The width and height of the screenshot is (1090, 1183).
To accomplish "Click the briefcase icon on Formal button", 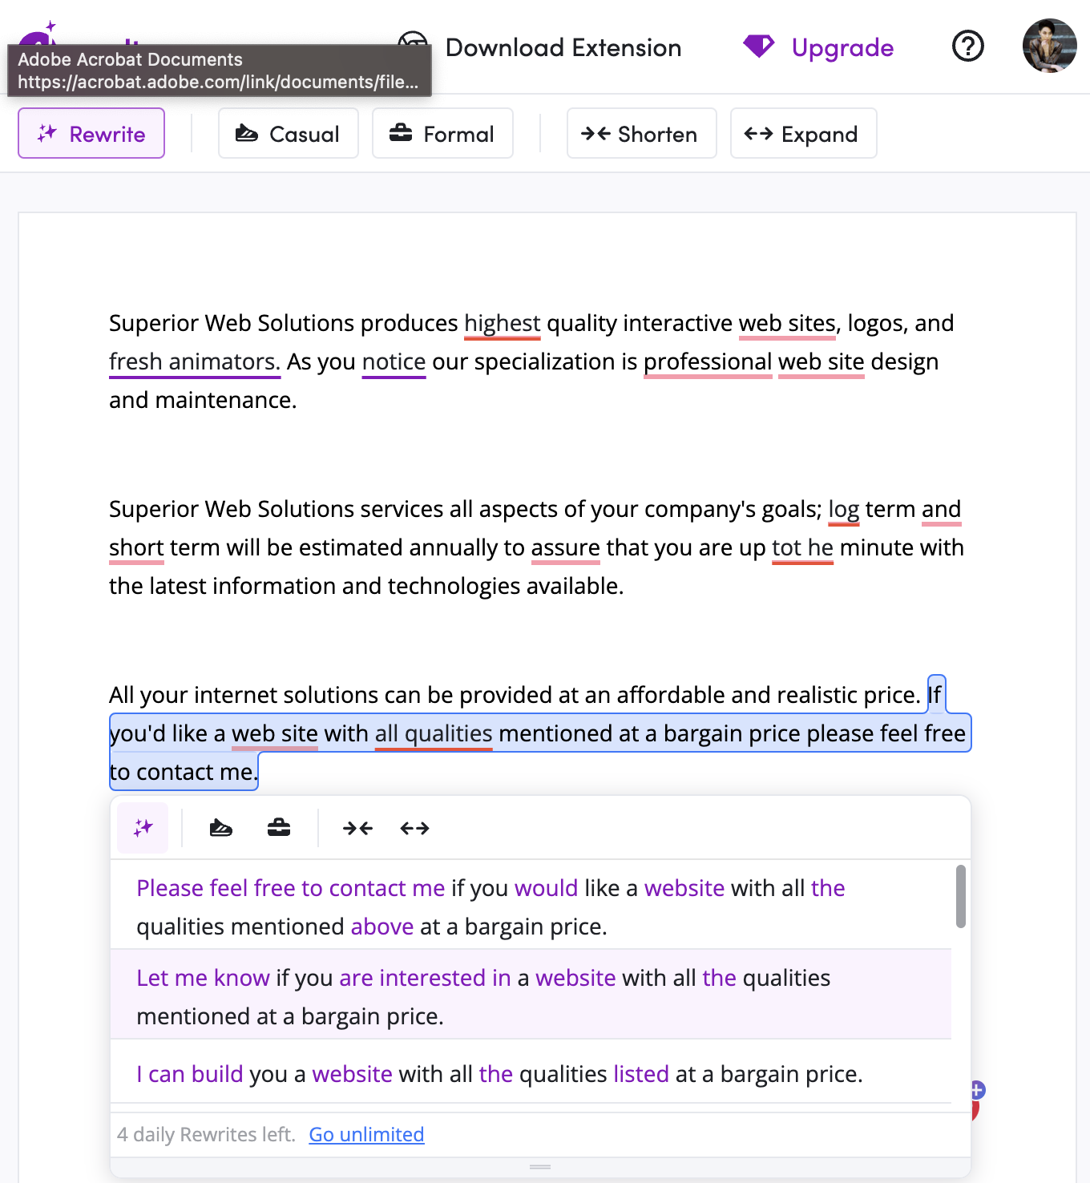I will 401,132.
